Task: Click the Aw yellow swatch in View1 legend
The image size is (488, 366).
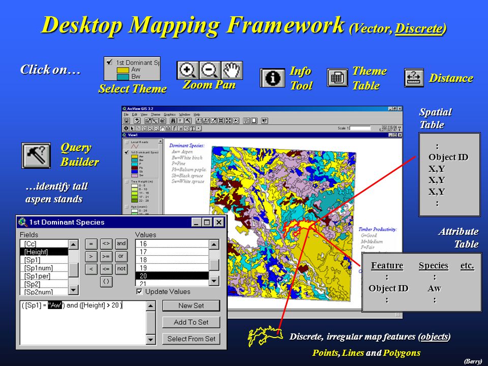Action: pos(134,156)
